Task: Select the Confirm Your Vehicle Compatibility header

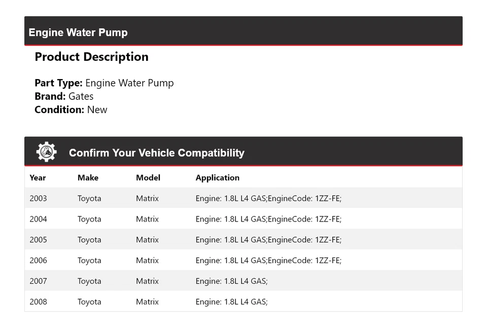Action: 157,153
